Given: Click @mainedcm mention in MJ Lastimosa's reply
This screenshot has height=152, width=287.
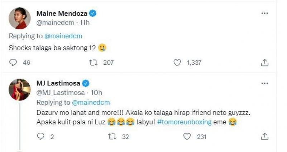Looking at the screenshot, I should pyautogui.click(x=91, y=103).
